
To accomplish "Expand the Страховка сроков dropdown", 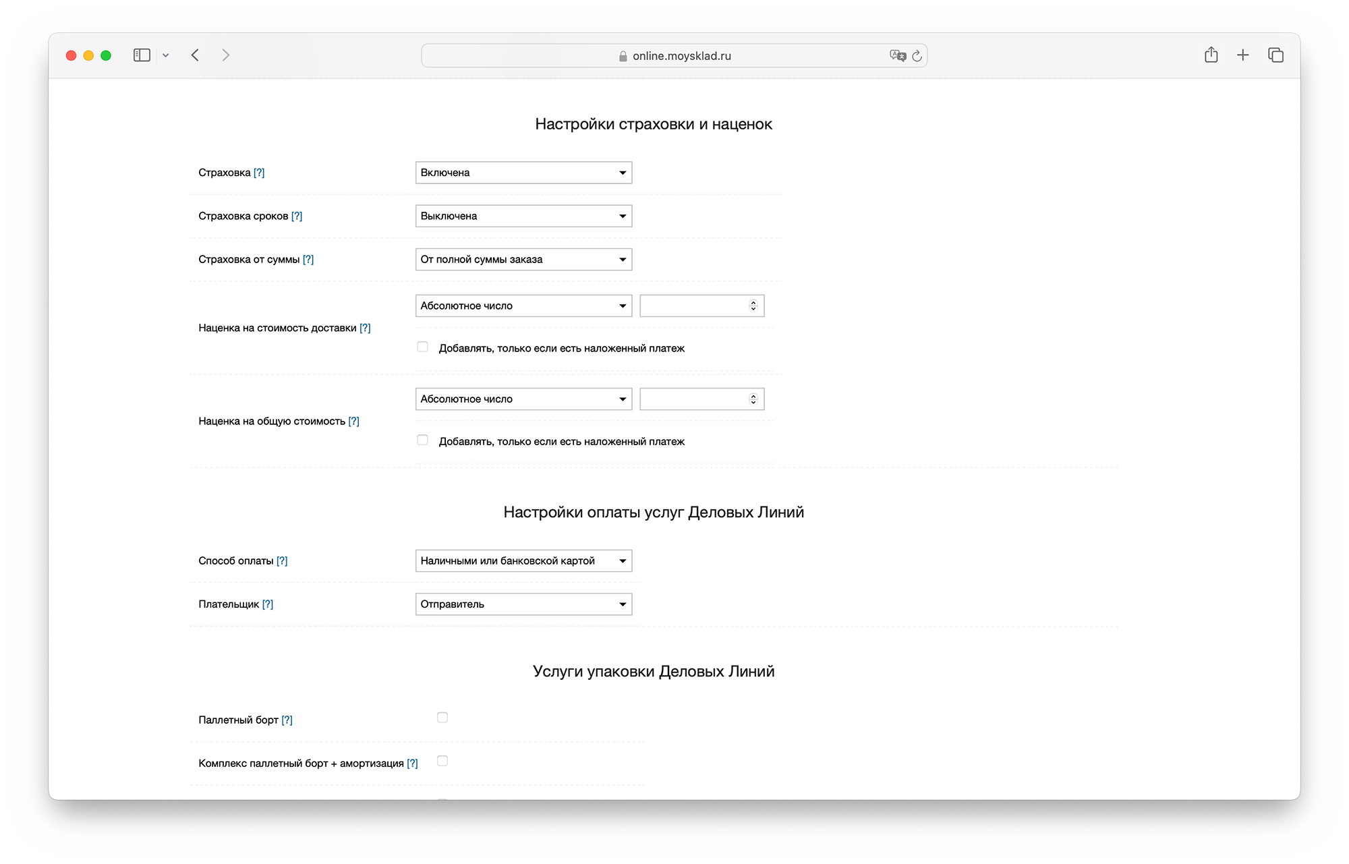I will pyautogui.click(x=523, y=216).
